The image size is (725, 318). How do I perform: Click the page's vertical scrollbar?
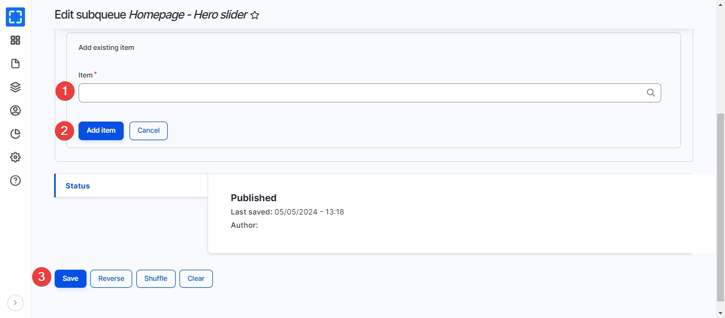720,207
